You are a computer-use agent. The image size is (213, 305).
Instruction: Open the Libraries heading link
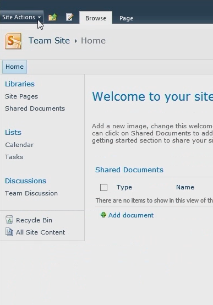tap(20, 84)
